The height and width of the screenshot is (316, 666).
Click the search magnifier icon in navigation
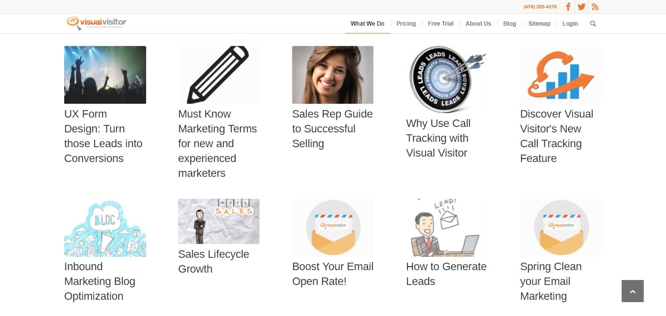pyautogui.click(x=593, y=24)
